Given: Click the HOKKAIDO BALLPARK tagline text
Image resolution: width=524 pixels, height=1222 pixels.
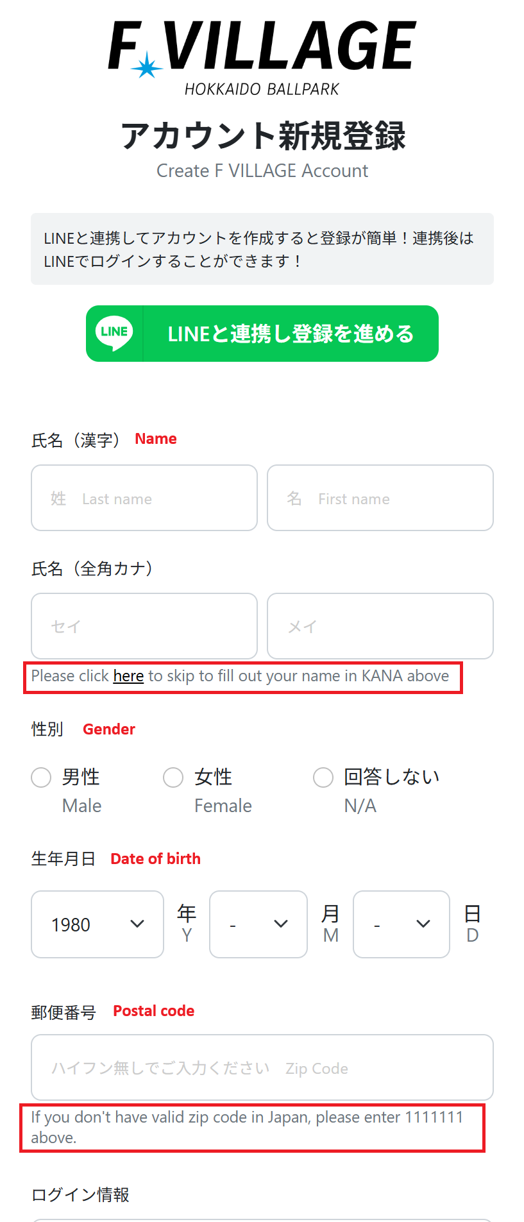Looking at the screenshot, I should [x=262, y=89].
